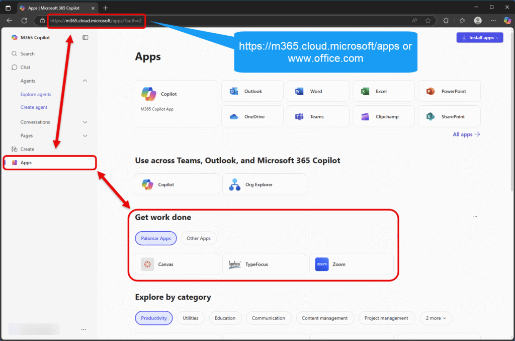Launch the Canvas app

pos(177,264)
